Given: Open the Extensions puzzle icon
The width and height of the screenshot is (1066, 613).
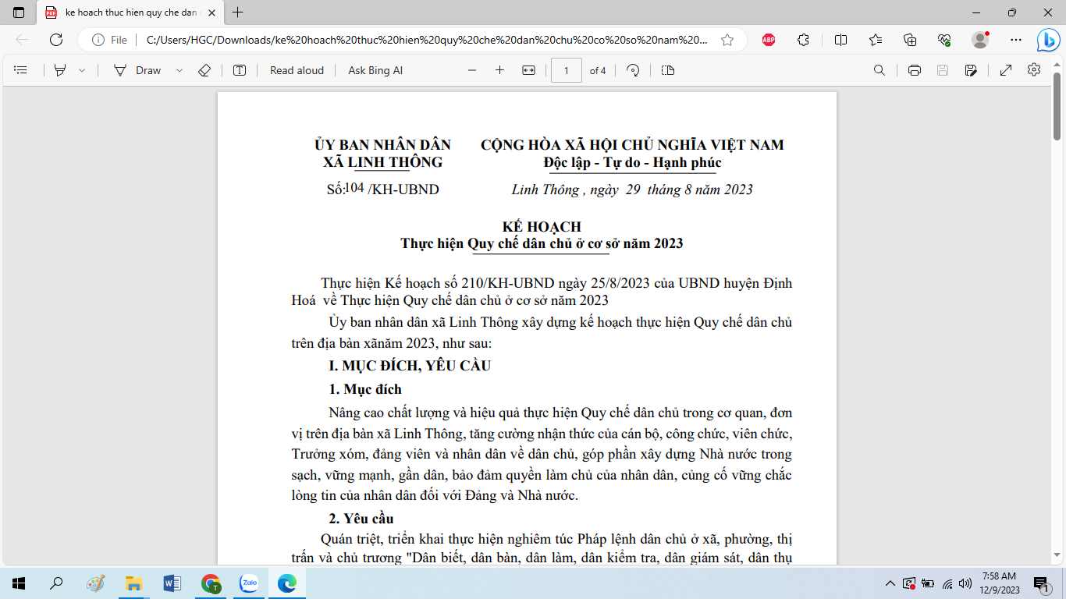Looking at the screenshot, I should 803,40.
